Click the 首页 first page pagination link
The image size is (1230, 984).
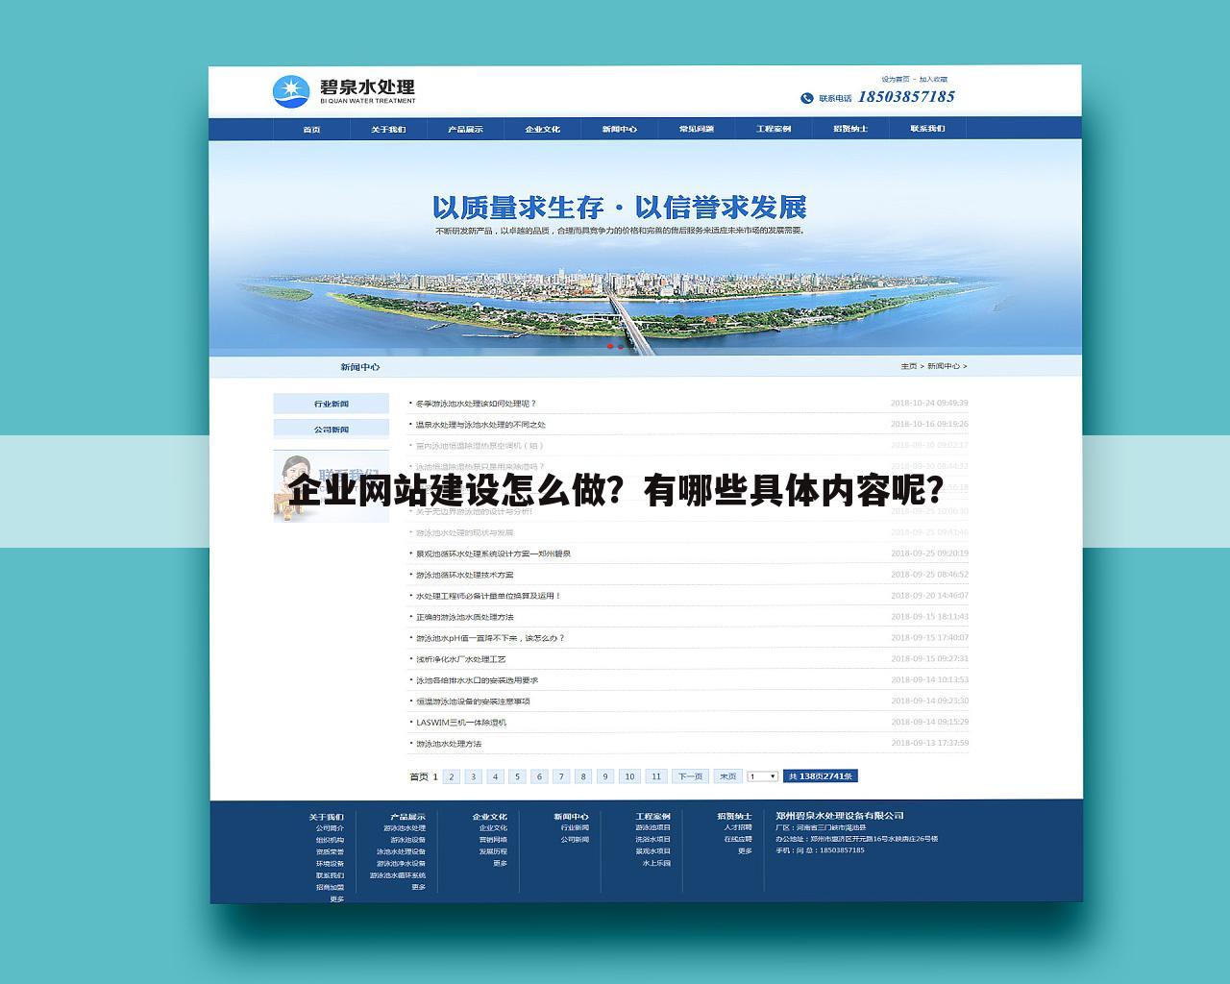[x=419, y=776]
